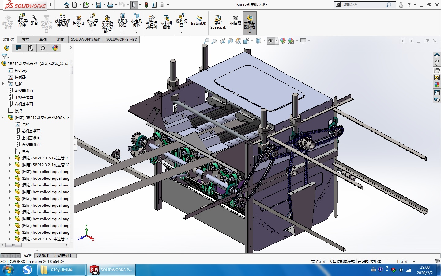This screenshot has width=441, height=276.
Task: Click the 更新 Speedpak icon
Action: point(218,22)
